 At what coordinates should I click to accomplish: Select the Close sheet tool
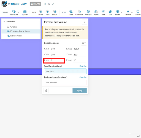tap(79, 13)
